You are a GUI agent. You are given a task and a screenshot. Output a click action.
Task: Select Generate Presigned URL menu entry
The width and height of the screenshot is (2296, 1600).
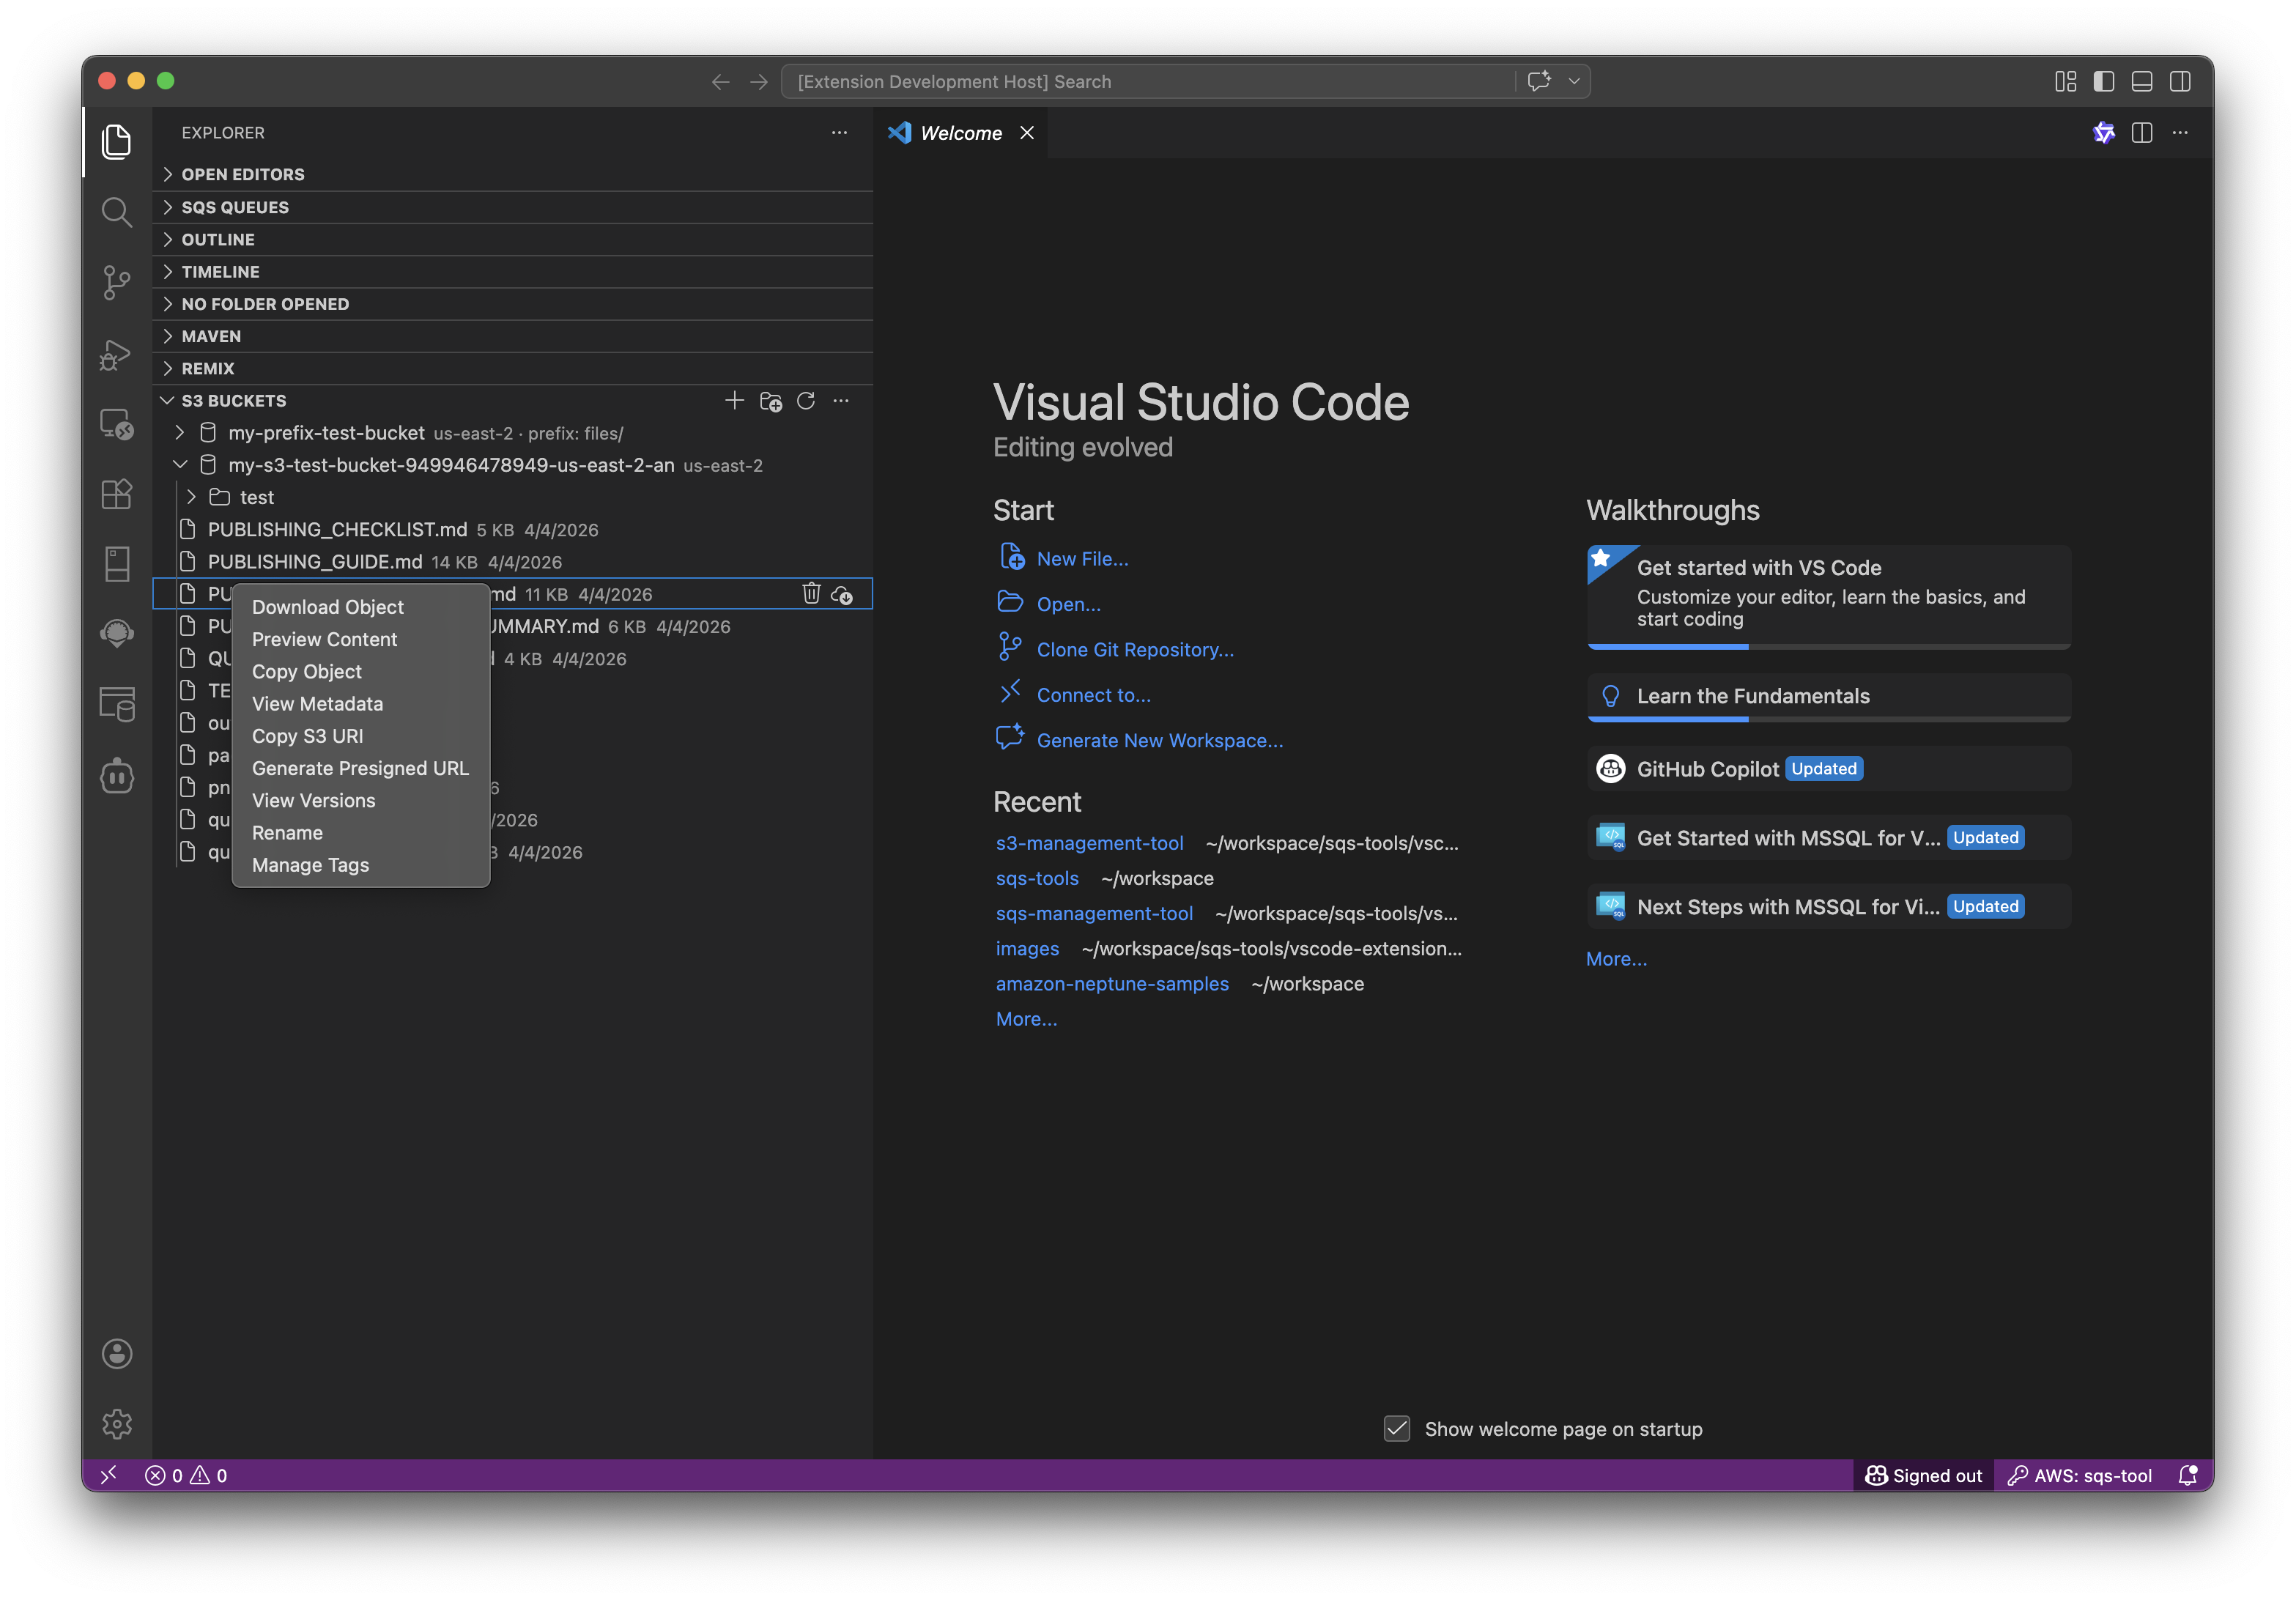361,768
